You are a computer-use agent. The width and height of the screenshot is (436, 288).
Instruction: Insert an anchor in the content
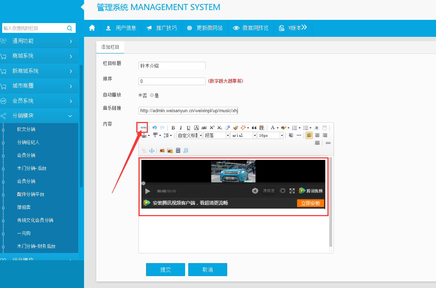(x=152, y=150)
